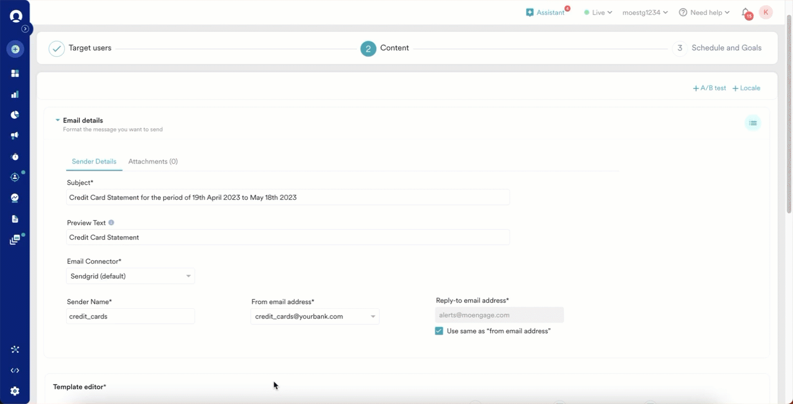Click the + Locale link
The height and width of the screenshot is (404, 793).
point(746,88)
